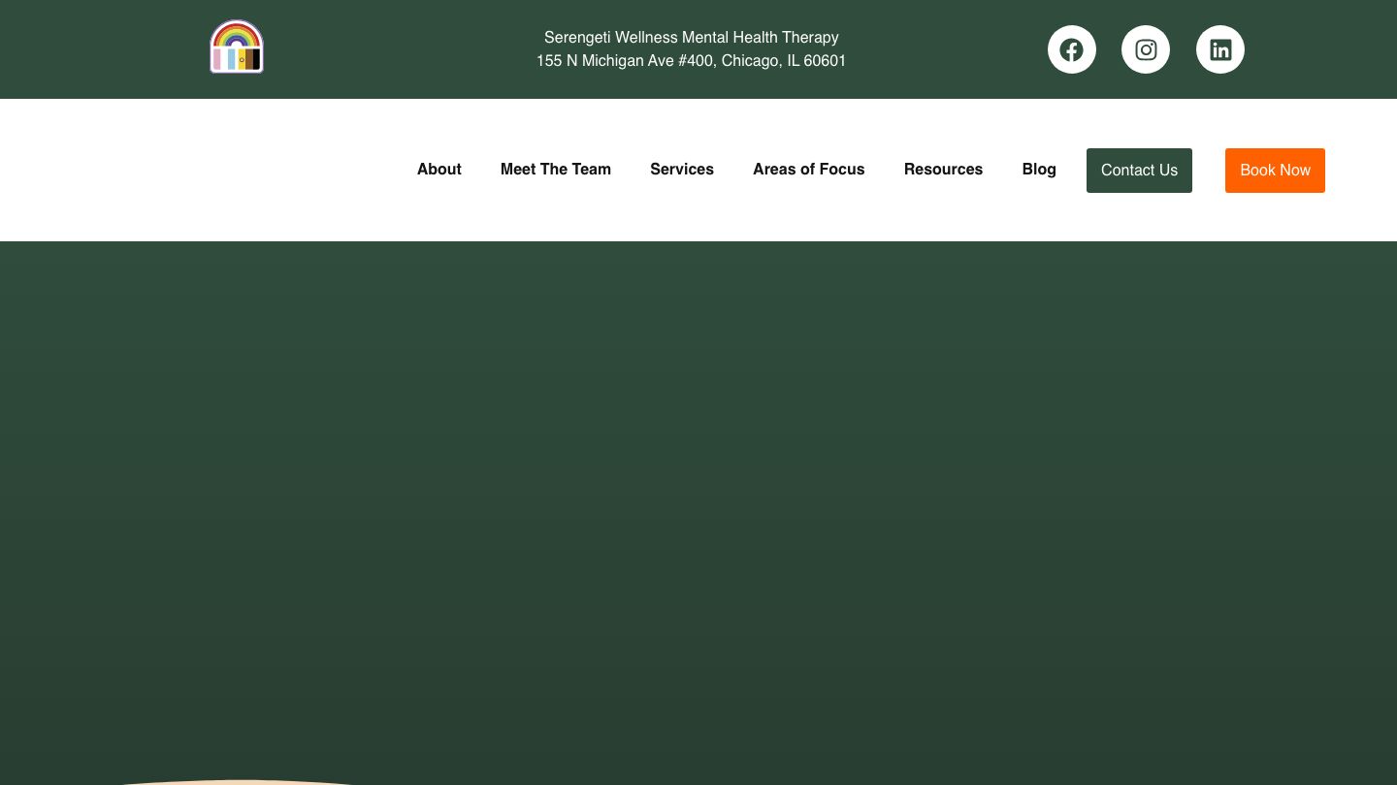Open the Instagram profile icon
Image resolution: width=1397 pixels, height=785 pixels.
[1146, 49]
